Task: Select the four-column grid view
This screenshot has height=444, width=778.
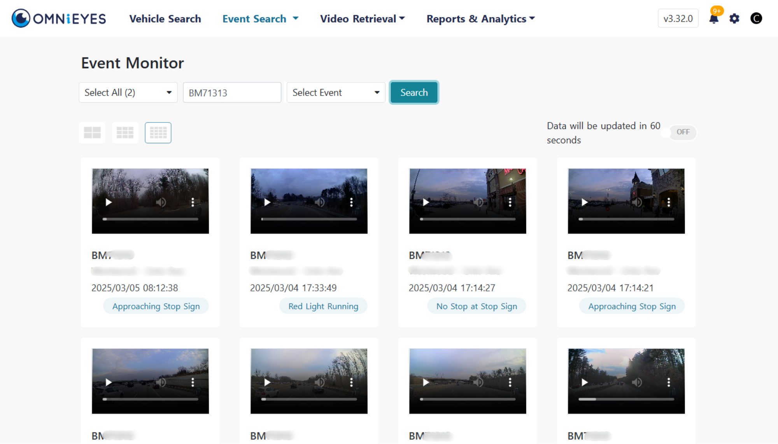Action: click(x=158, y=133)
